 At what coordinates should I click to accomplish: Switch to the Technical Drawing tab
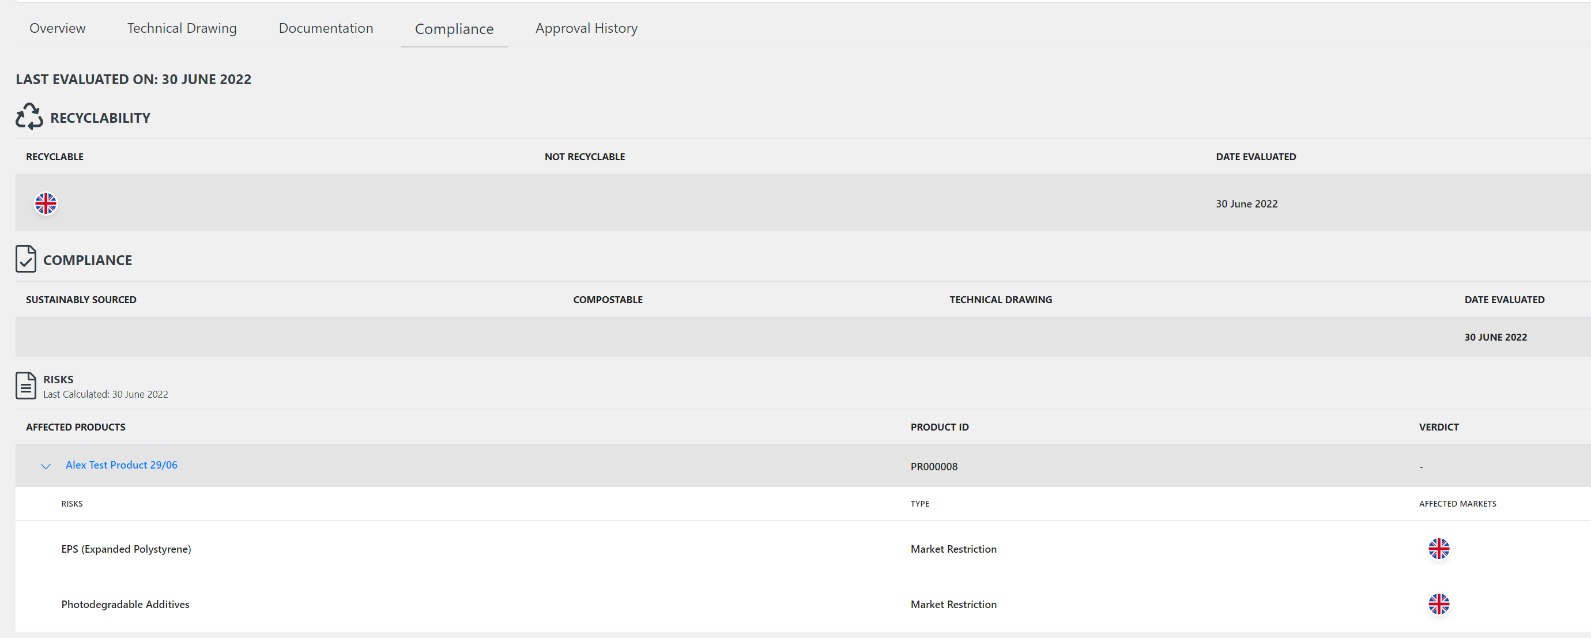tap(182, 28)
